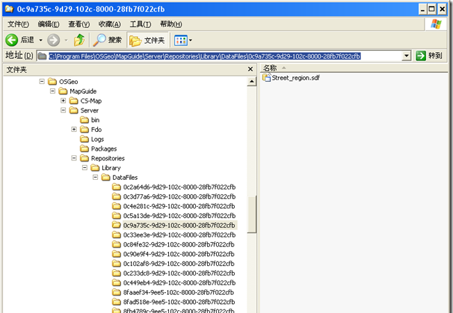The height and width of the screenshot is (313, 453).
Task: Click the 转到 Go button
Action: 429,56
